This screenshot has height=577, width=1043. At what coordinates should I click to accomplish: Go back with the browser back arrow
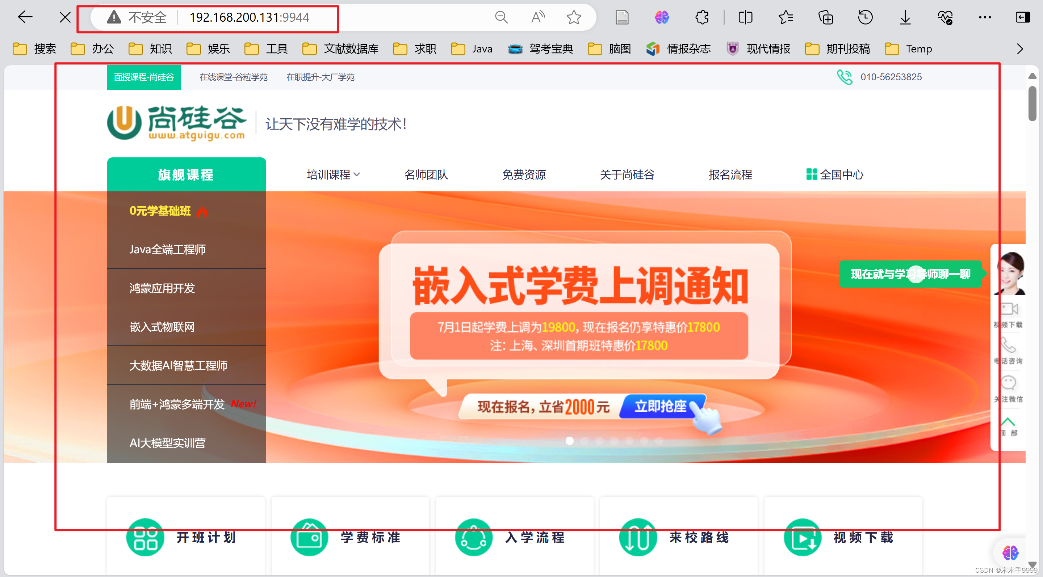pos(25,17)
